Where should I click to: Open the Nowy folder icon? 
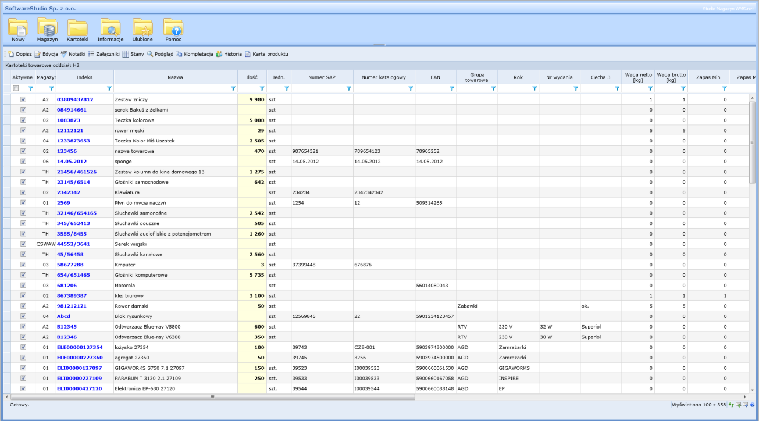click(18, 30)
